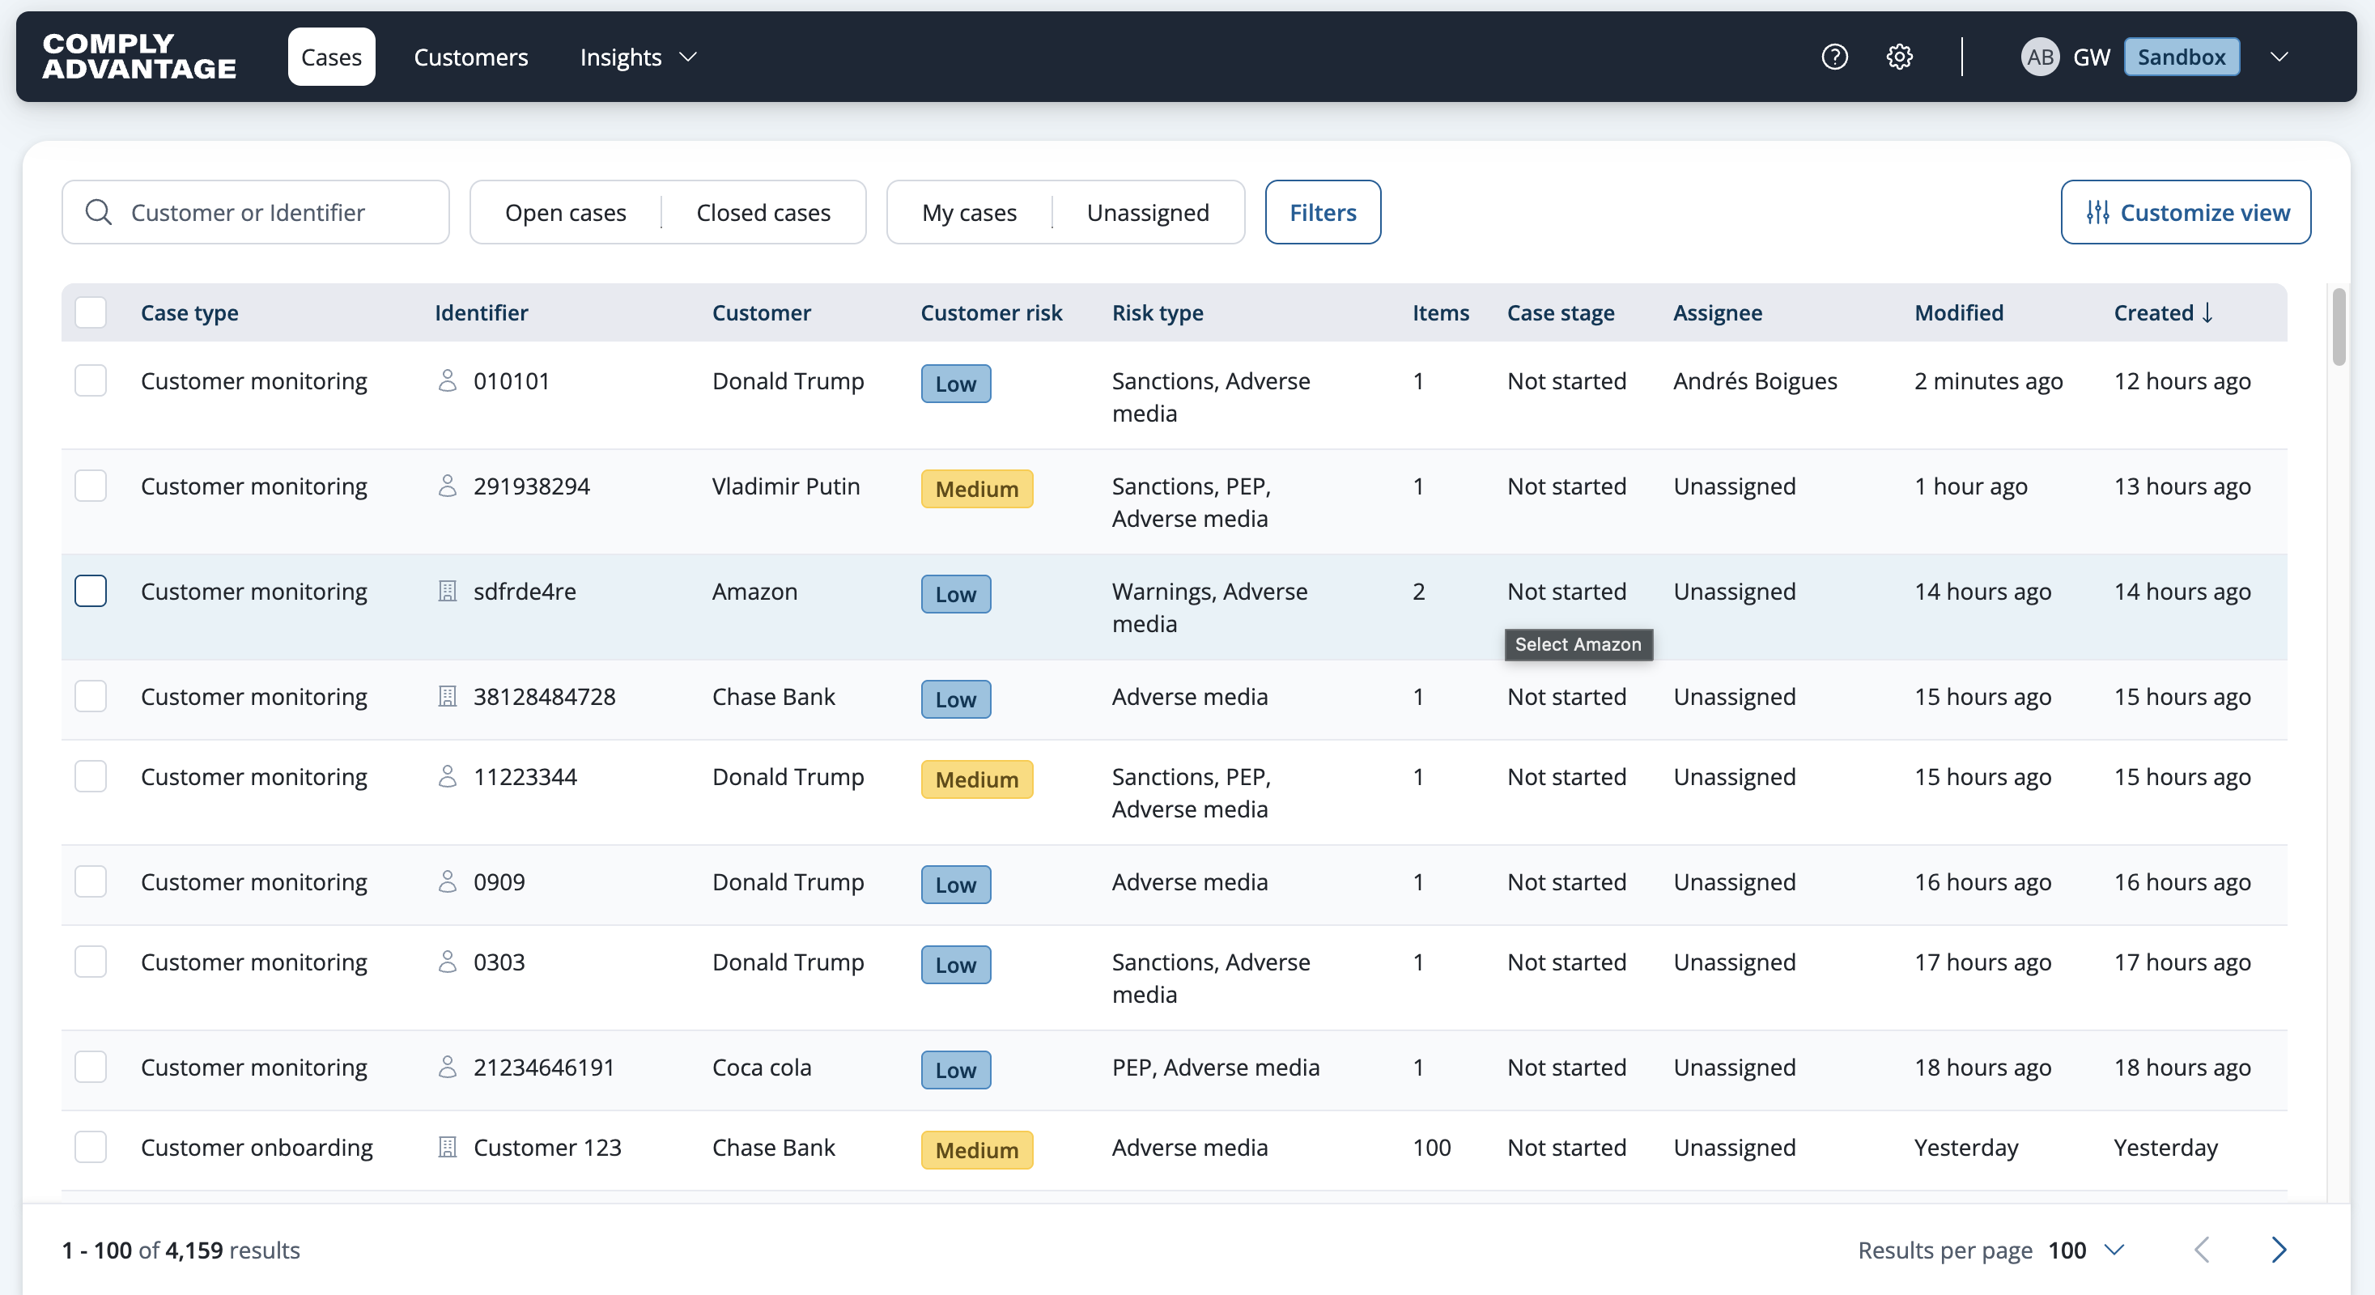The height and width of the screenshot is (1295, 2375).
Task: Click the items count 100
Action: pos(1432,1147)
